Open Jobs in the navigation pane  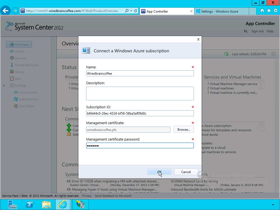(15, 78)
